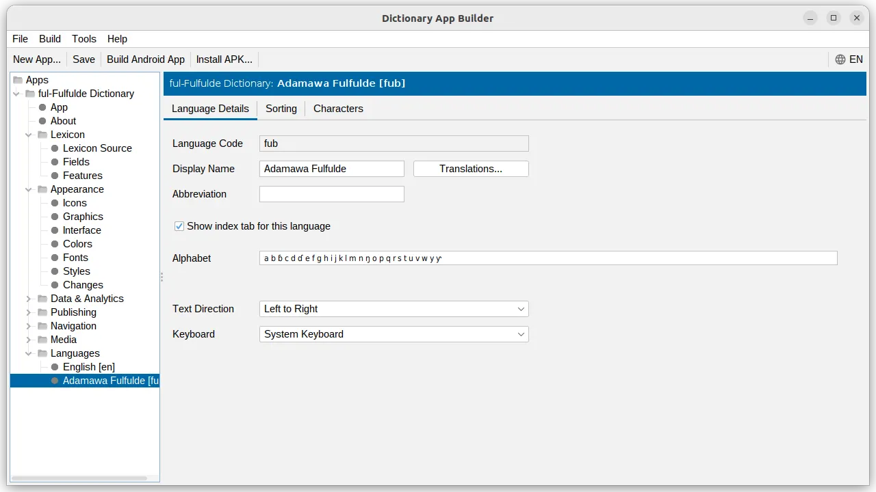The image size is (876, 492).
Task: Click the bullet icon beside Fields
Action: click(x=55, y=162)
